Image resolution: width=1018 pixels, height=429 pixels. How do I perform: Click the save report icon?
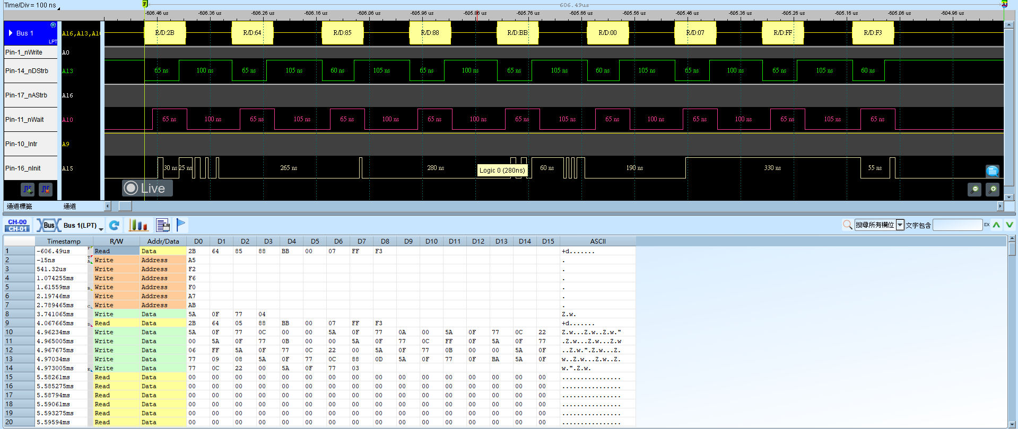163,226
